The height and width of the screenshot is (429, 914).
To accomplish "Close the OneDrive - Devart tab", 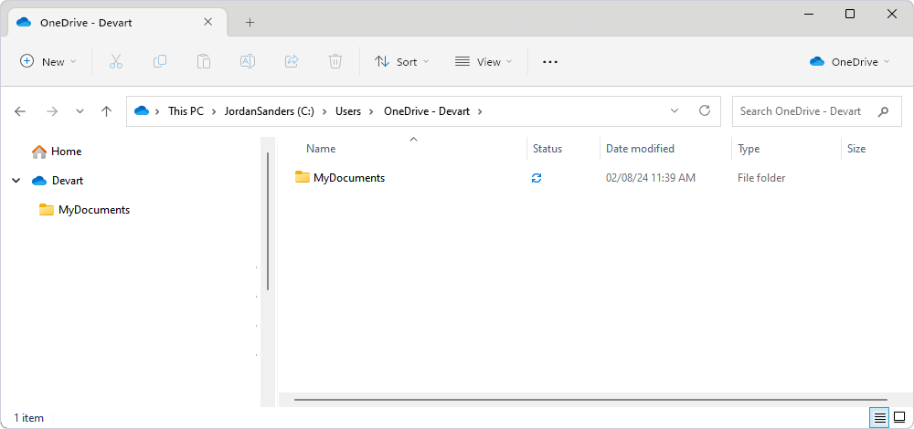I will click(x=207, y=22).
